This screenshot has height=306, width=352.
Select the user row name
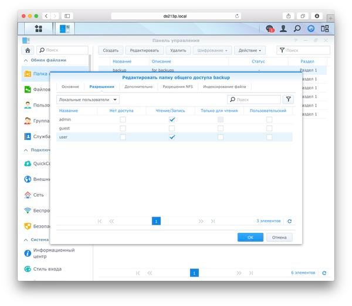pyautogui.click(x=63, y=137)
